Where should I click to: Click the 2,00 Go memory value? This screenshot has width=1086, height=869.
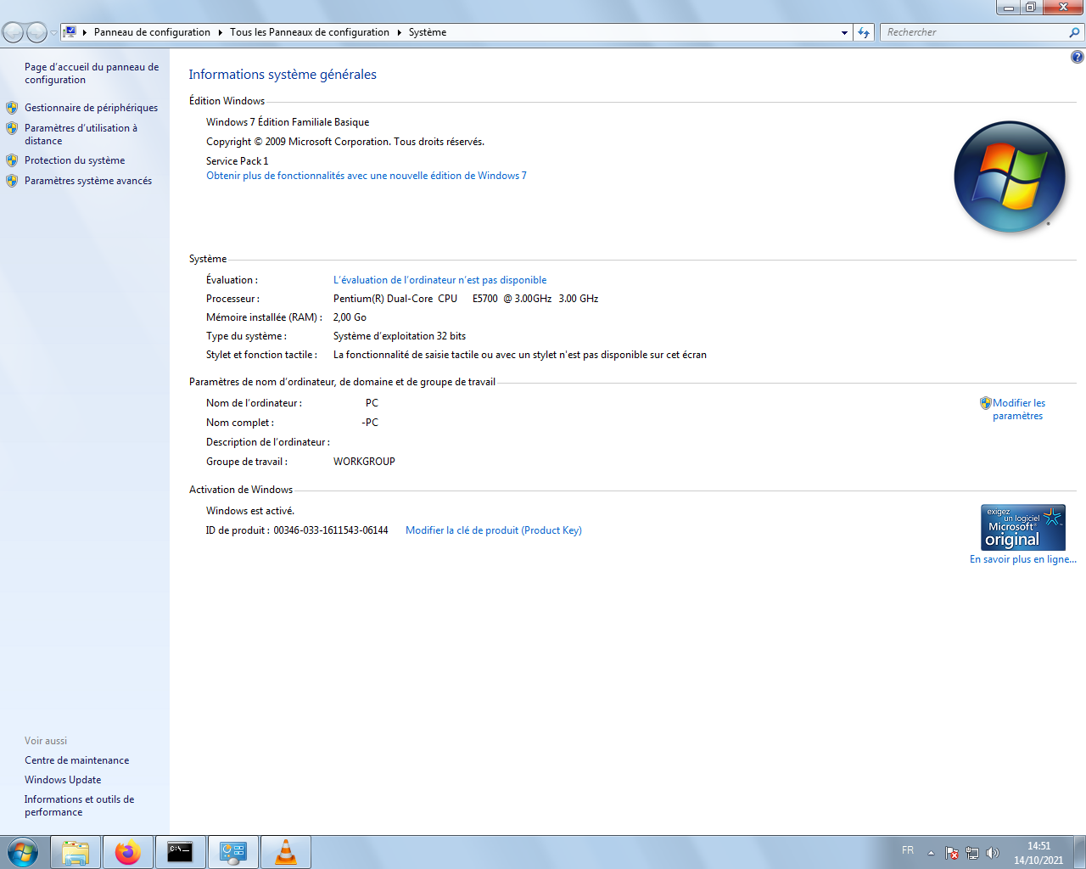tap(350, 317)
